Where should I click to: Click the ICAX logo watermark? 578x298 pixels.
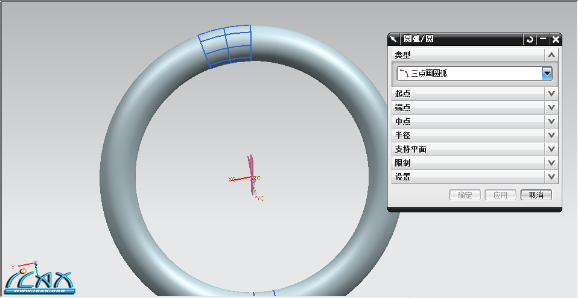(x=40, y=282)
